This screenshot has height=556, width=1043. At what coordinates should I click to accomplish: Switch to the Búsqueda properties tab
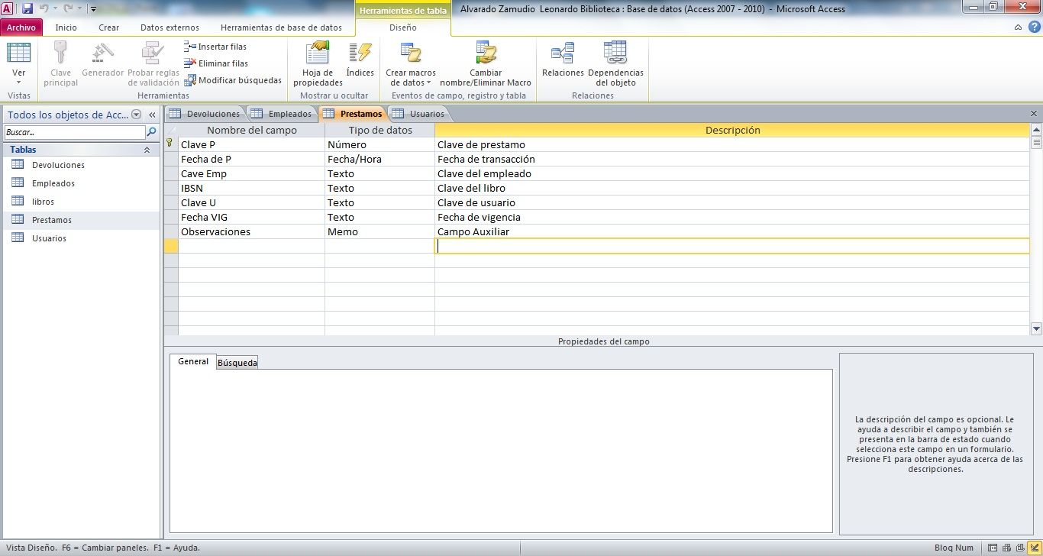237,363
